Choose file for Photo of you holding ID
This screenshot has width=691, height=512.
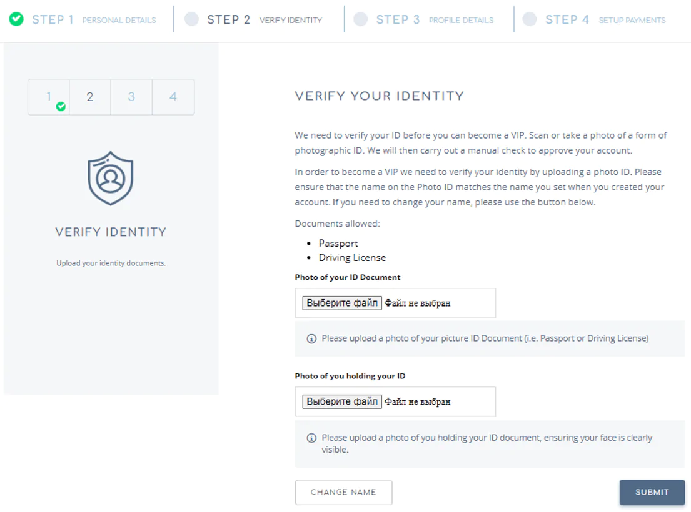coord(342,401)
